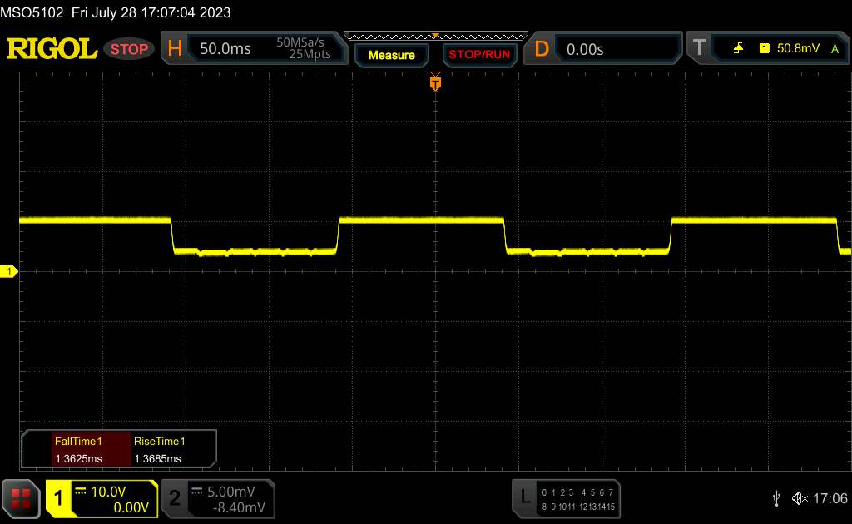Click the orange trigger position marker
This screenshot has width=852, height=524.
434,83
